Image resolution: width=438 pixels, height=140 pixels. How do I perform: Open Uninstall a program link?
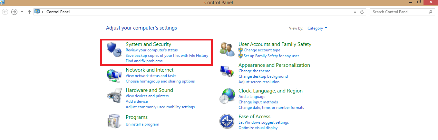pos(142,124)
